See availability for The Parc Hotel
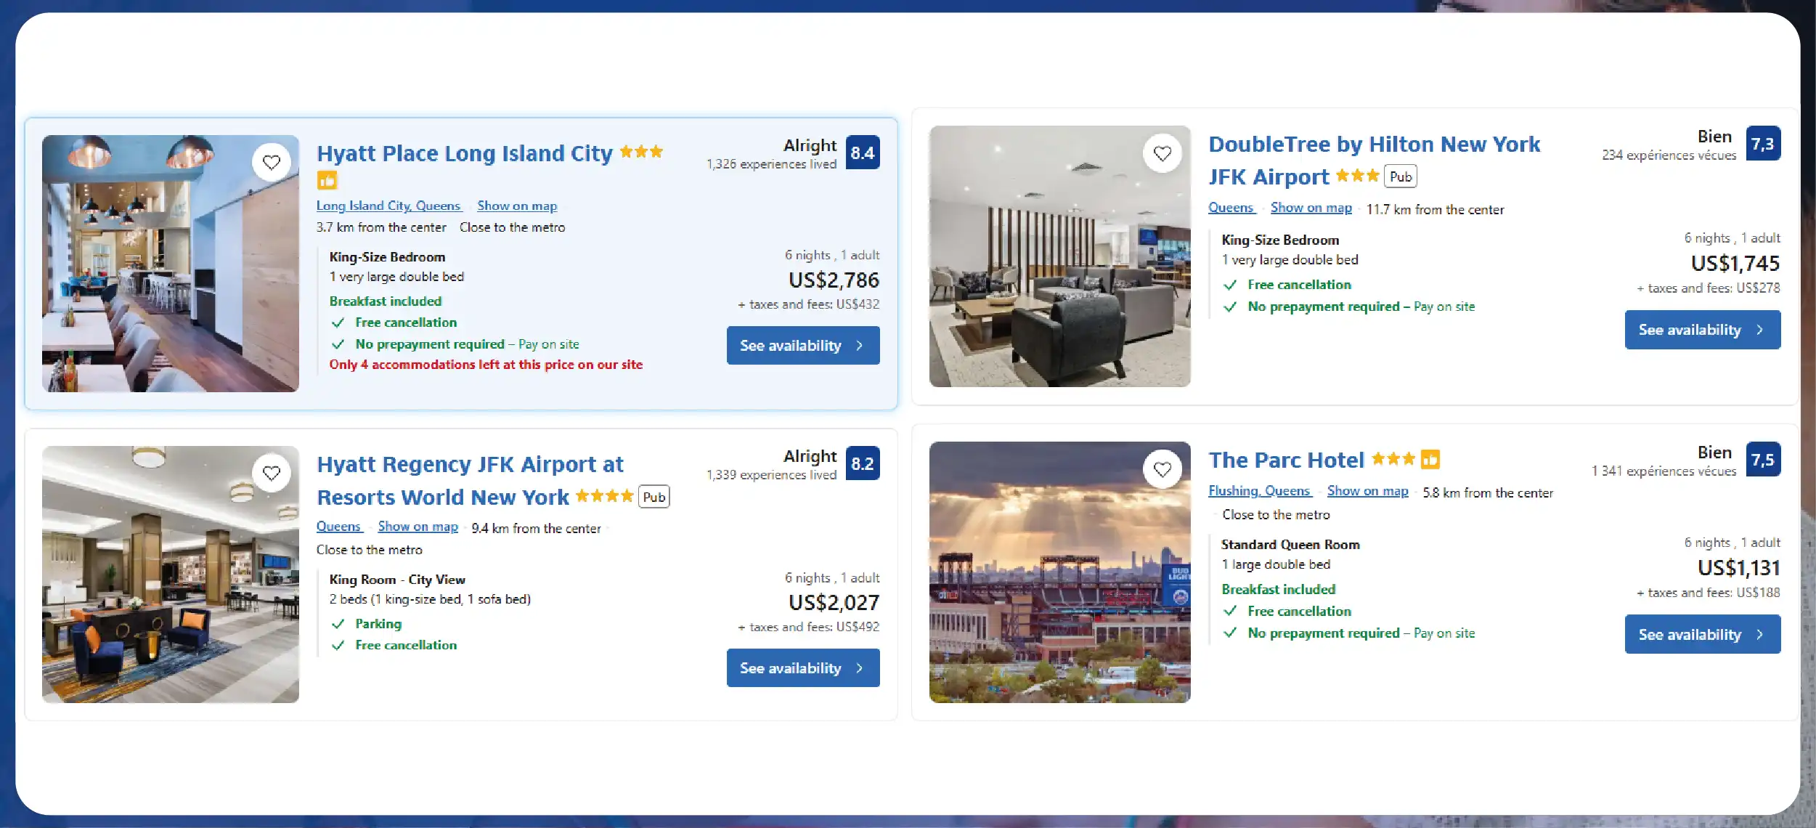This screenshot has width=1816, height=828. pos(1702,634)
